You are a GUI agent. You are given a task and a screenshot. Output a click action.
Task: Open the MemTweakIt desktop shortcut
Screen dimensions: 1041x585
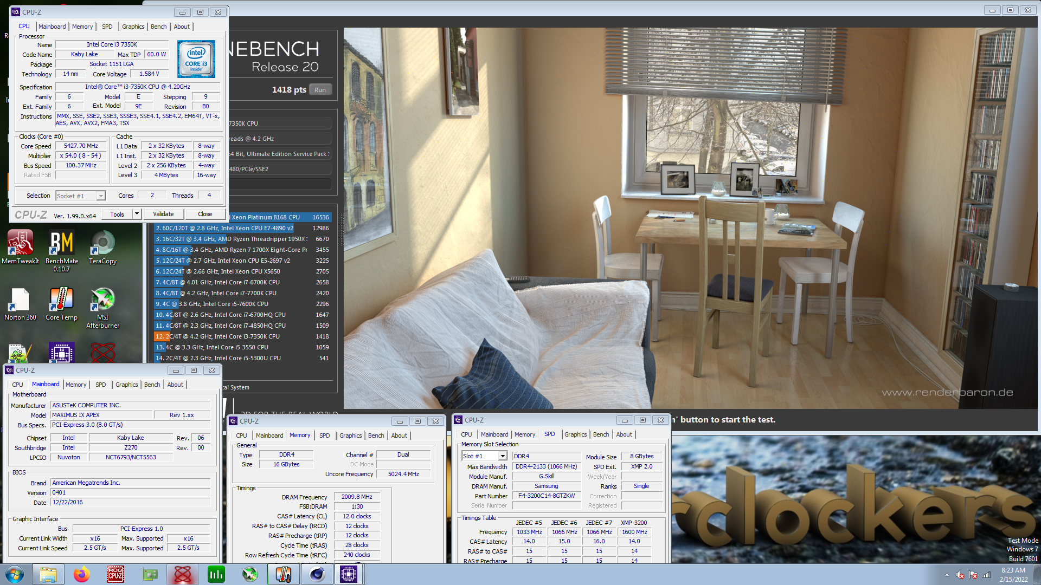coord(20,247)
